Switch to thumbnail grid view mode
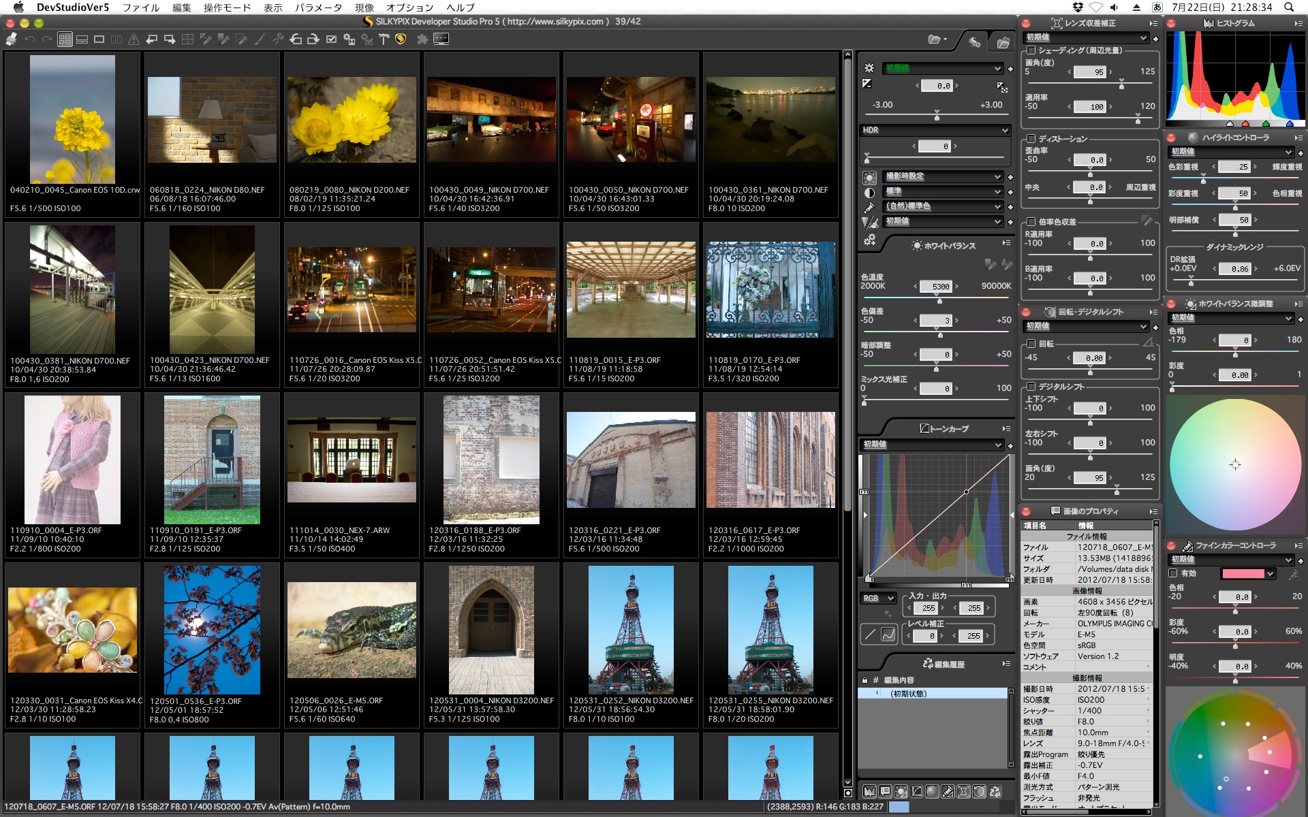 (65, 39)
